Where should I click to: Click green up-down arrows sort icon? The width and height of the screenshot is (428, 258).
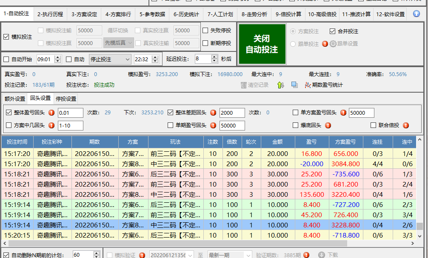[281, 85]
